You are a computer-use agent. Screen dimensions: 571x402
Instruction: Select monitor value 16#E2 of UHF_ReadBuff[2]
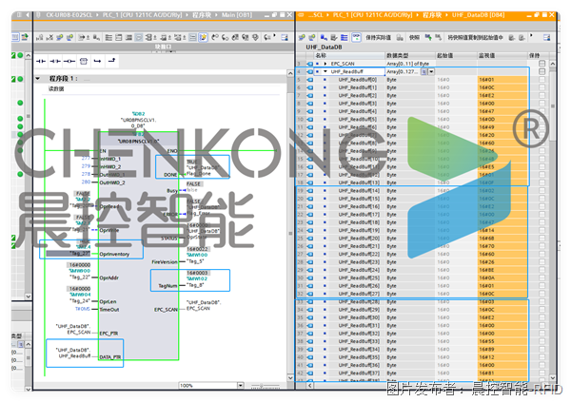(502, 96)
